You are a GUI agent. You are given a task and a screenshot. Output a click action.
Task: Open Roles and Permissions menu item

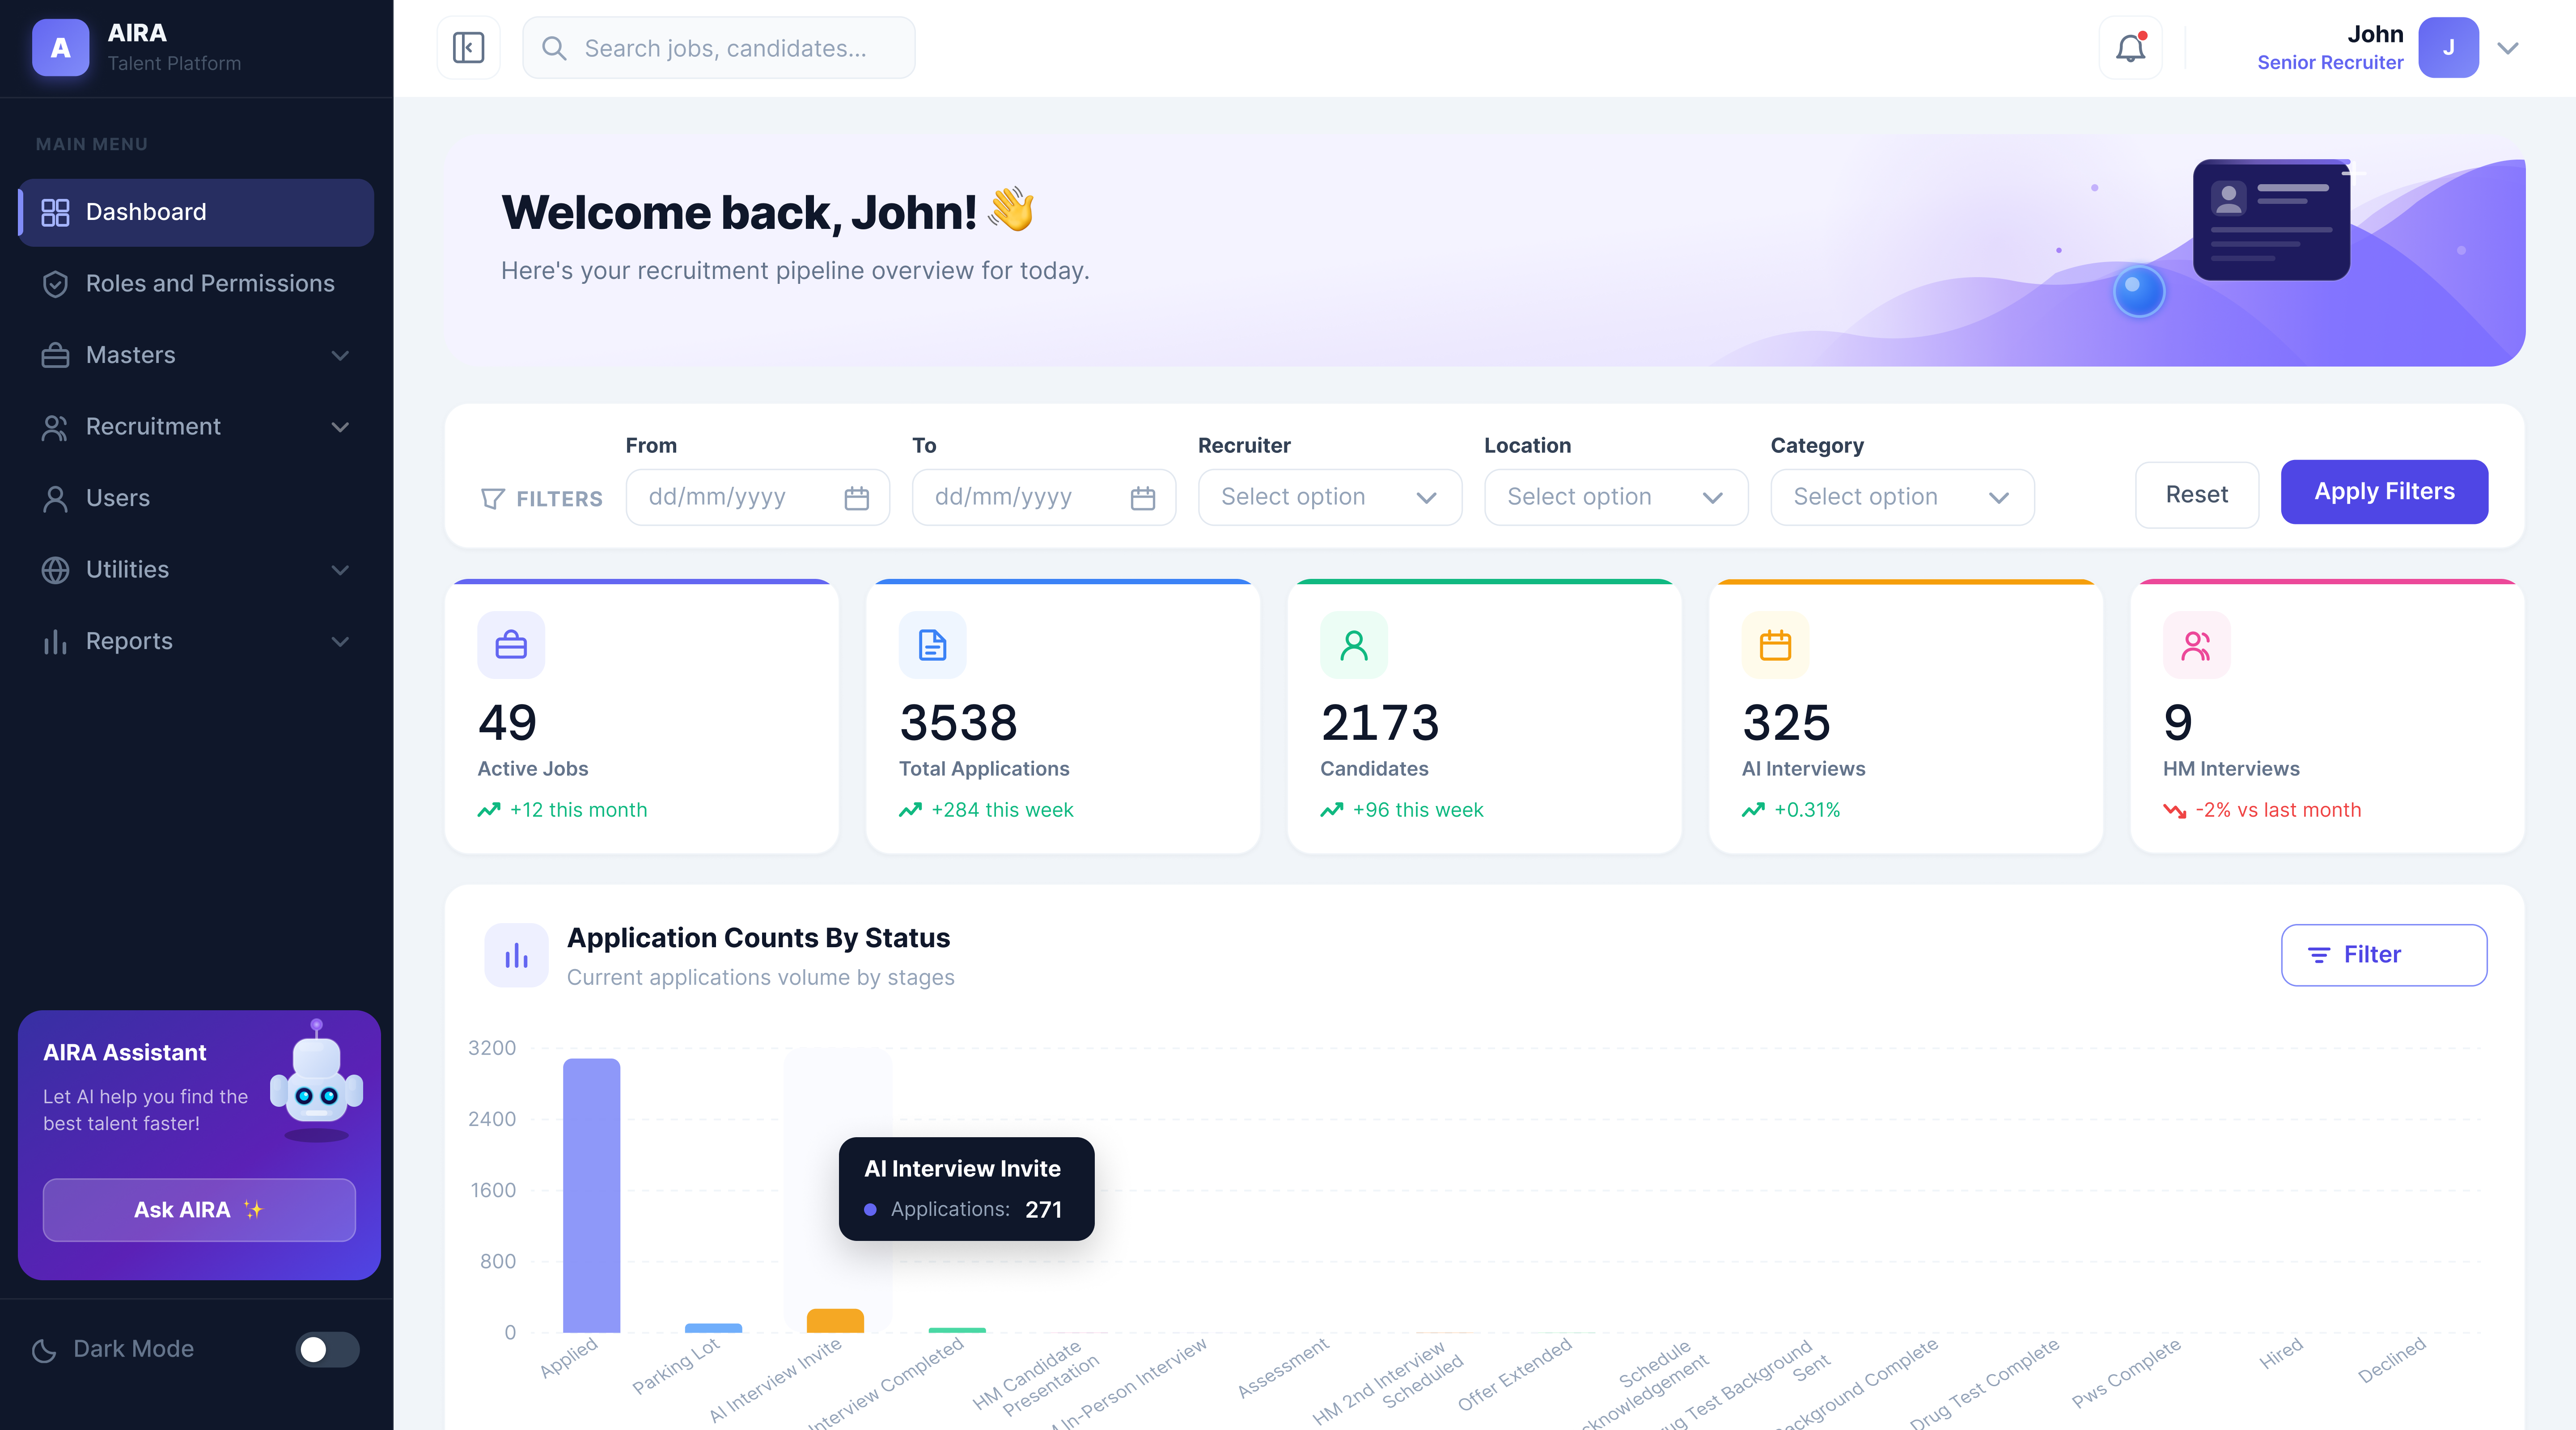pyautogui.click(x=196, y=284)
